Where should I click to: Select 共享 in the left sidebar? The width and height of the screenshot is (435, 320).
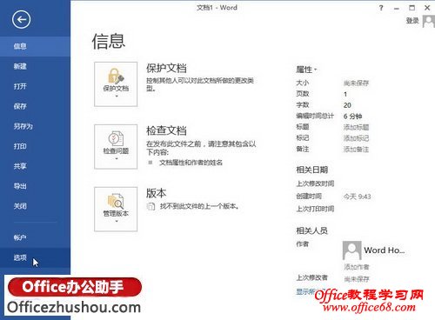coord(35,166)
